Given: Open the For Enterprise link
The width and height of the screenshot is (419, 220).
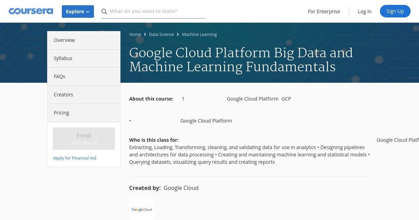Looking at the screenshot, I should click(x=324, y=12).
